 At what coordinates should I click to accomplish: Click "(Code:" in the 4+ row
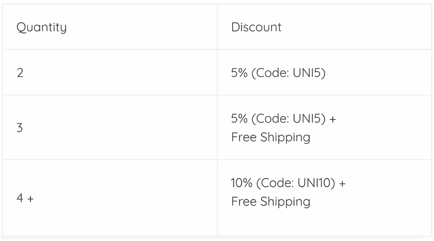274,184
